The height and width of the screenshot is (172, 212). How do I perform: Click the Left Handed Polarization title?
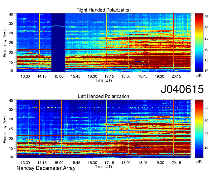pos(104,96)
